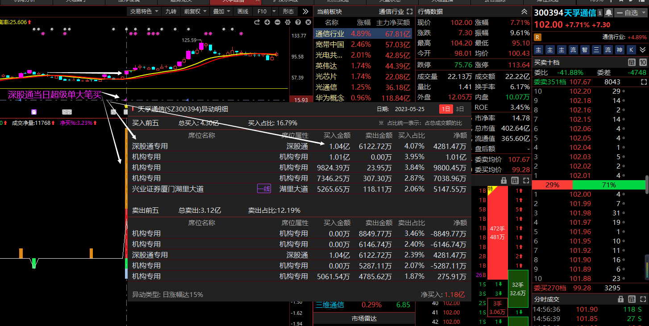Click the 10 levels icon in 买卖十档

[643, 62]
